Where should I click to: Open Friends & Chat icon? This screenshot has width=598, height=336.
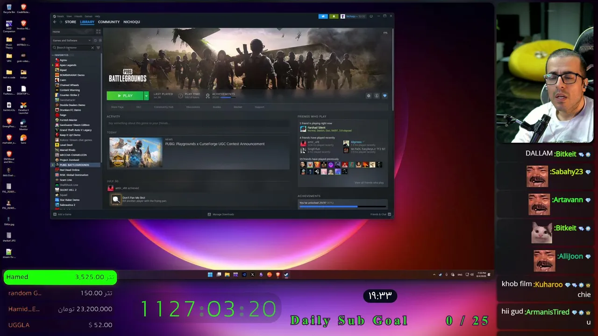389,214
